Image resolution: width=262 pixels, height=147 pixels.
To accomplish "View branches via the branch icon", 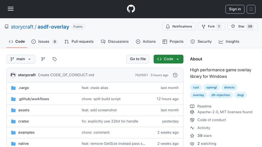I will tap(43, 59).
